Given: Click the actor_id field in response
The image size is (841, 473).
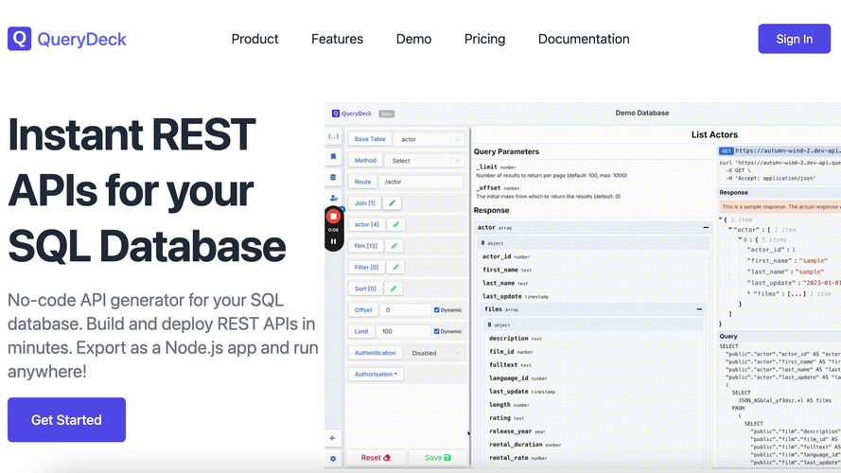Looking at the screenshot, I should [x=506, y=256].
